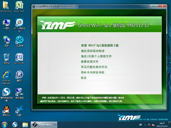Open the 网络 (Network) desktop icon

pos(6,41)
